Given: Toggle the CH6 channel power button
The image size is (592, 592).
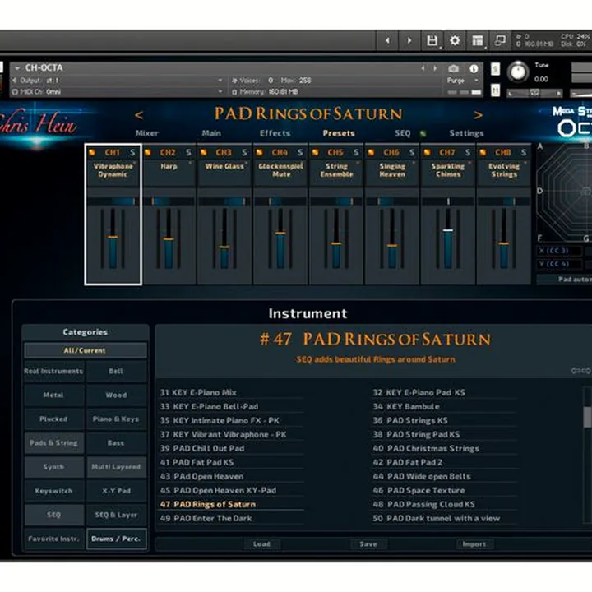Looking at the screenshot, I should [371, 152].
